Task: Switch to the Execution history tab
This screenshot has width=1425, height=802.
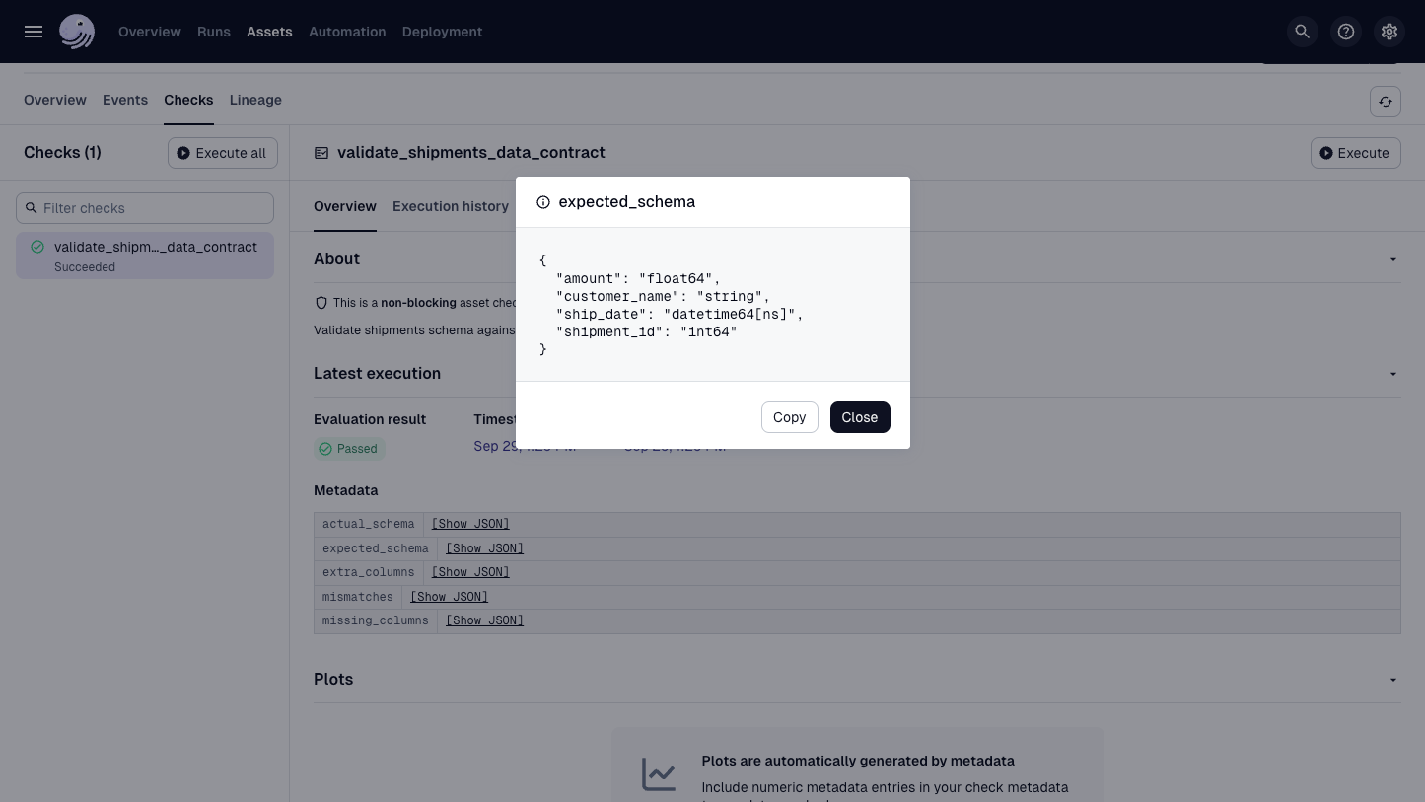Action: click(451, 206)
